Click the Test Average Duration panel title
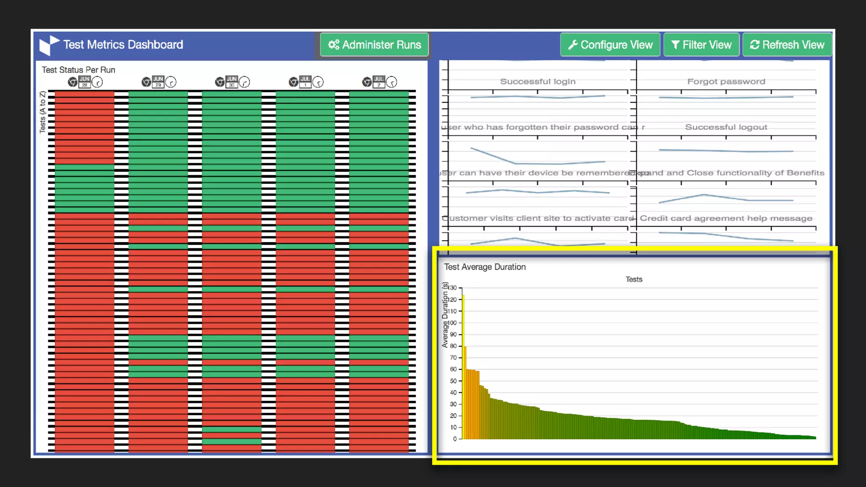Screen dimensions: 866x487 coord(485,267)
